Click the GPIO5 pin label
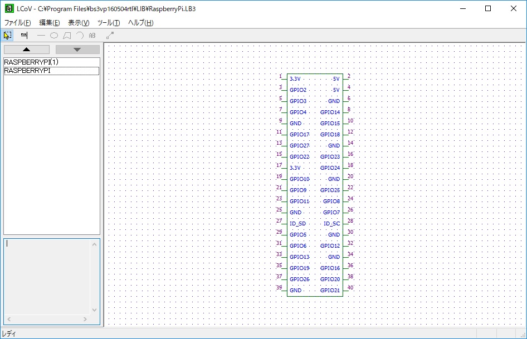 (298, 234)
